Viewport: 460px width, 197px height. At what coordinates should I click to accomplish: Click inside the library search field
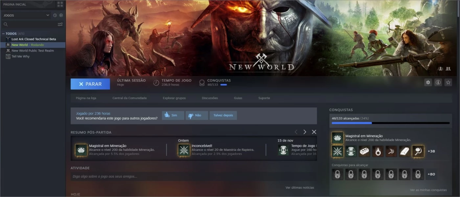click(32, 24)
